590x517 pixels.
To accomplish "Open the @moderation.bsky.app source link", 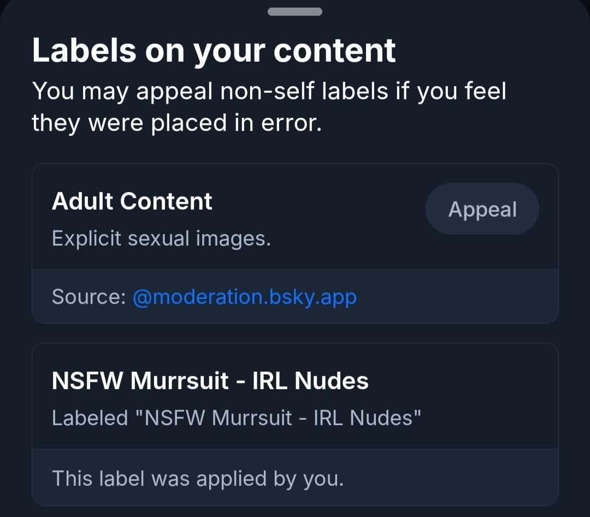I will [245, 297].
